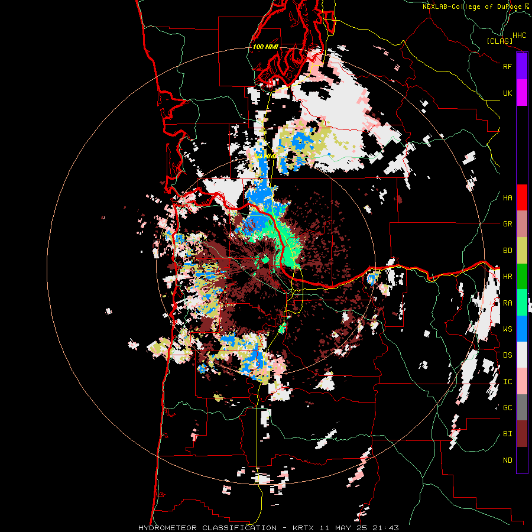Click the 'KRTX' radar site identifier
This screenshot has height=532, width=532.
coord(303,528)
